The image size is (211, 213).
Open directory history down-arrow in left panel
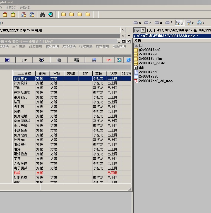(x=129, y=36)
